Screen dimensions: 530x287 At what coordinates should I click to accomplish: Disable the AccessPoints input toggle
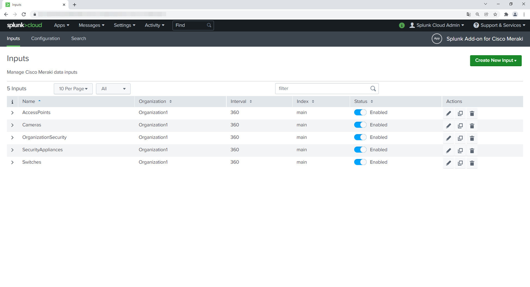[360, 112]
